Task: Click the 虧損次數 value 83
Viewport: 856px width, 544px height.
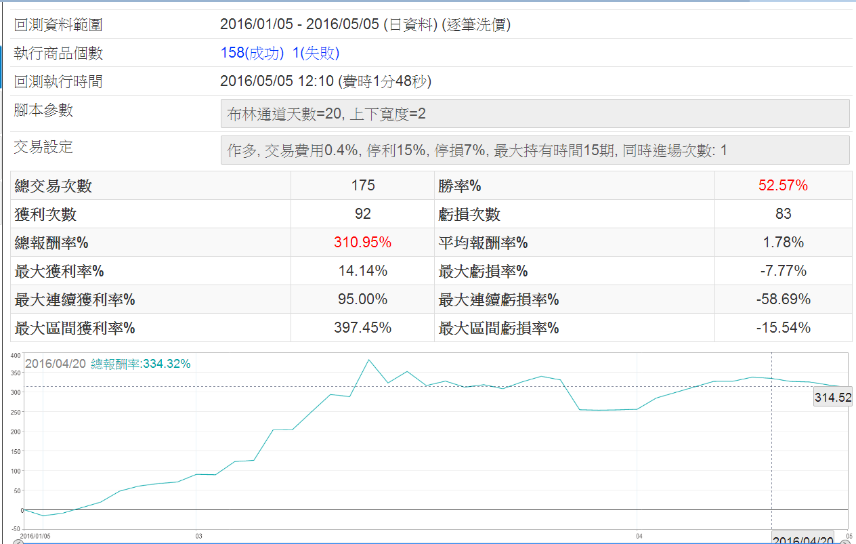Action: click(783, 214)
